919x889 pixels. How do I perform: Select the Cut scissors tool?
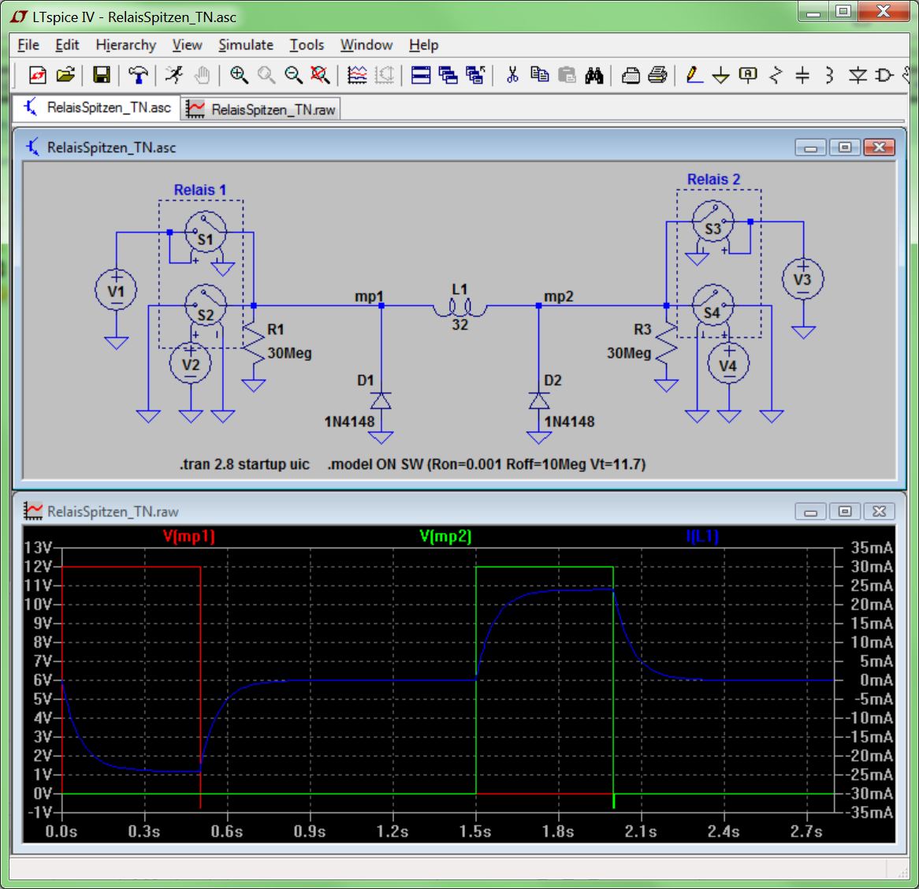coord(512,75)
